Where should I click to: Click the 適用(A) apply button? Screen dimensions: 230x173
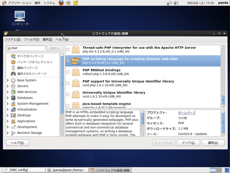213,143
